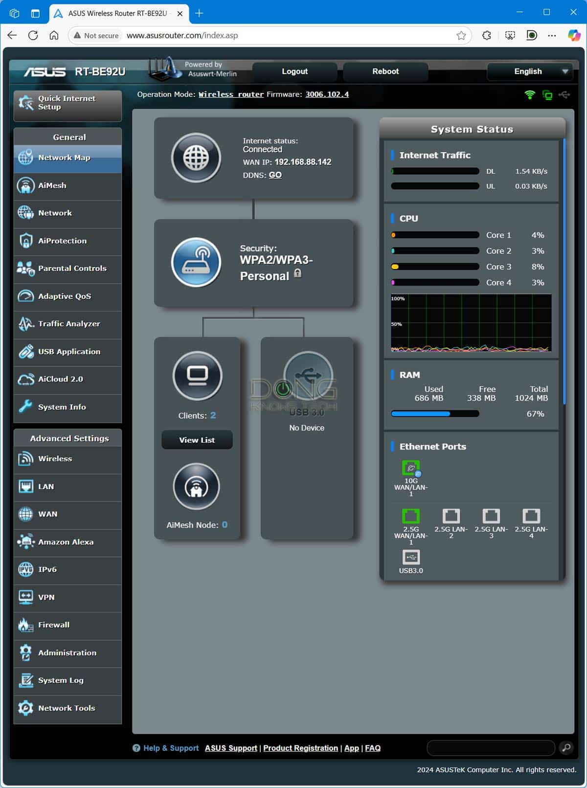
Task: Open Adaptive QoS page
Action: [x=68, y=296]
